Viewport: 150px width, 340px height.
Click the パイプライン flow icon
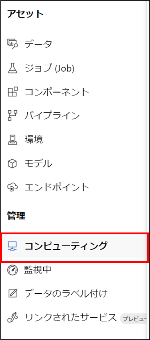pyautogui.click(x=12, y=116)
